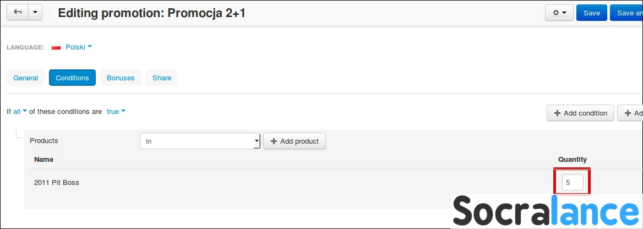The width and height of the screenshot is (643, 229).
Task: Switch to the General tab
Action: (x=25, y=78)
